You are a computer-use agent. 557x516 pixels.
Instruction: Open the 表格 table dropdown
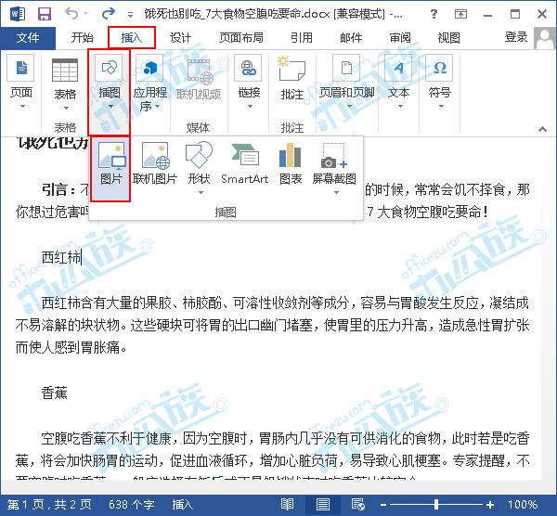point(65,84)
